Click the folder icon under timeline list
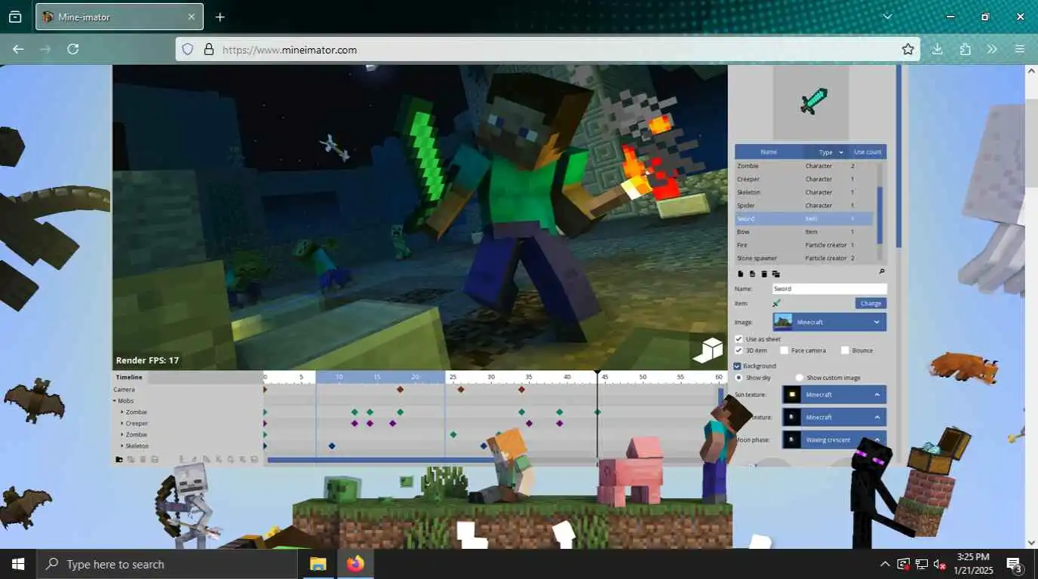The height and width of the screenshot is (579, 1038). coord(118,459)
